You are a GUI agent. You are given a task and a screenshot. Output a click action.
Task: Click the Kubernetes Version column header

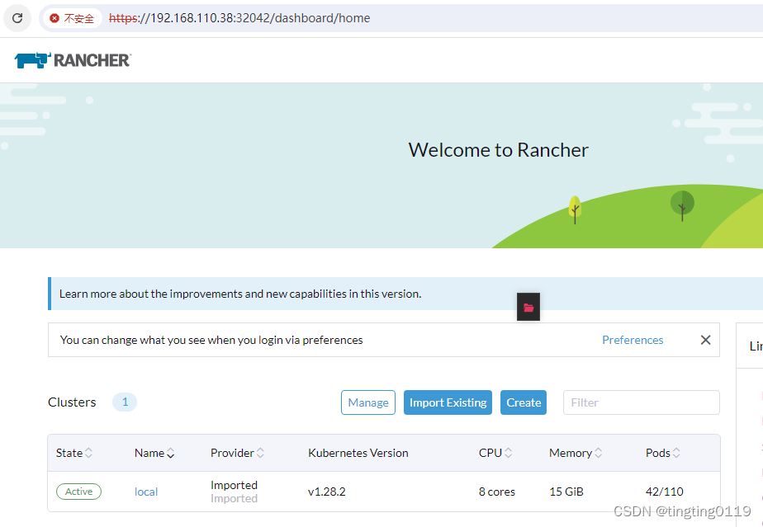click(x=358, y=452)
